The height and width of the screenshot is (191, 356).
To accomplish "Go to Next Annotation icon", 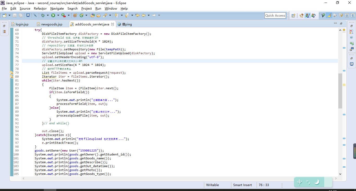I will pyautogui.click(x=116, y=15).
